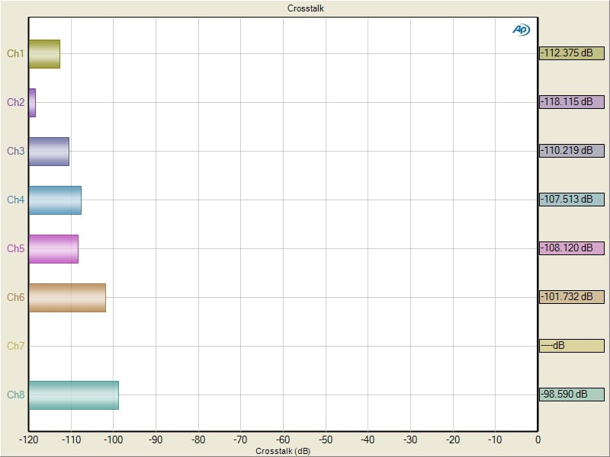Click the -100 tick on the x-axis
610x457 pixels.
[x=113, y=440]
